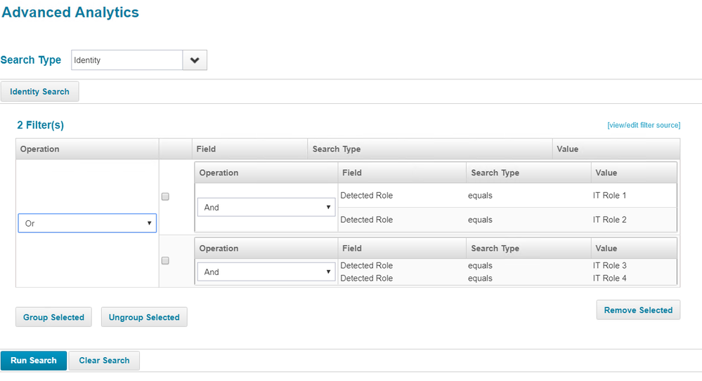702x381 pixels.
Task: Open the Search Type chevron dropdown arrow
Action: point(195,60)
